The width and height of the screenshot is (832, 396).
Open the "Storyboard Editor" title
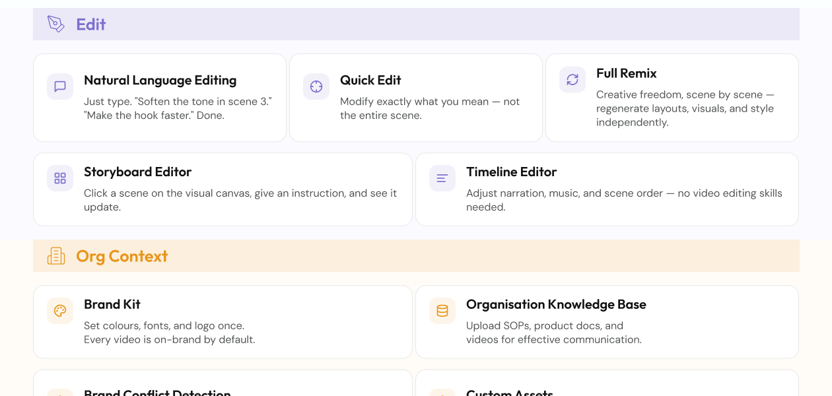tap(138, 172)
